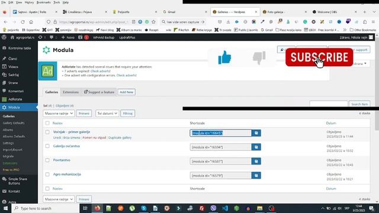Open Bookmarks menu in Firefox menu bar

(x=43, y=2)
